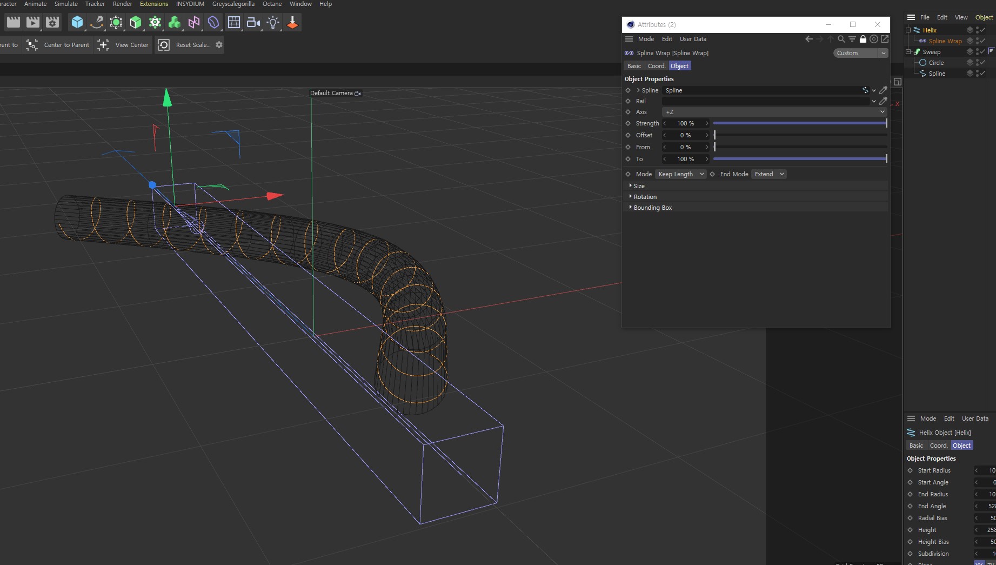
Task: Switch to Coord. tab in Spline Wrap attributes
Action: pyautogui.click(x=657, y=66)
